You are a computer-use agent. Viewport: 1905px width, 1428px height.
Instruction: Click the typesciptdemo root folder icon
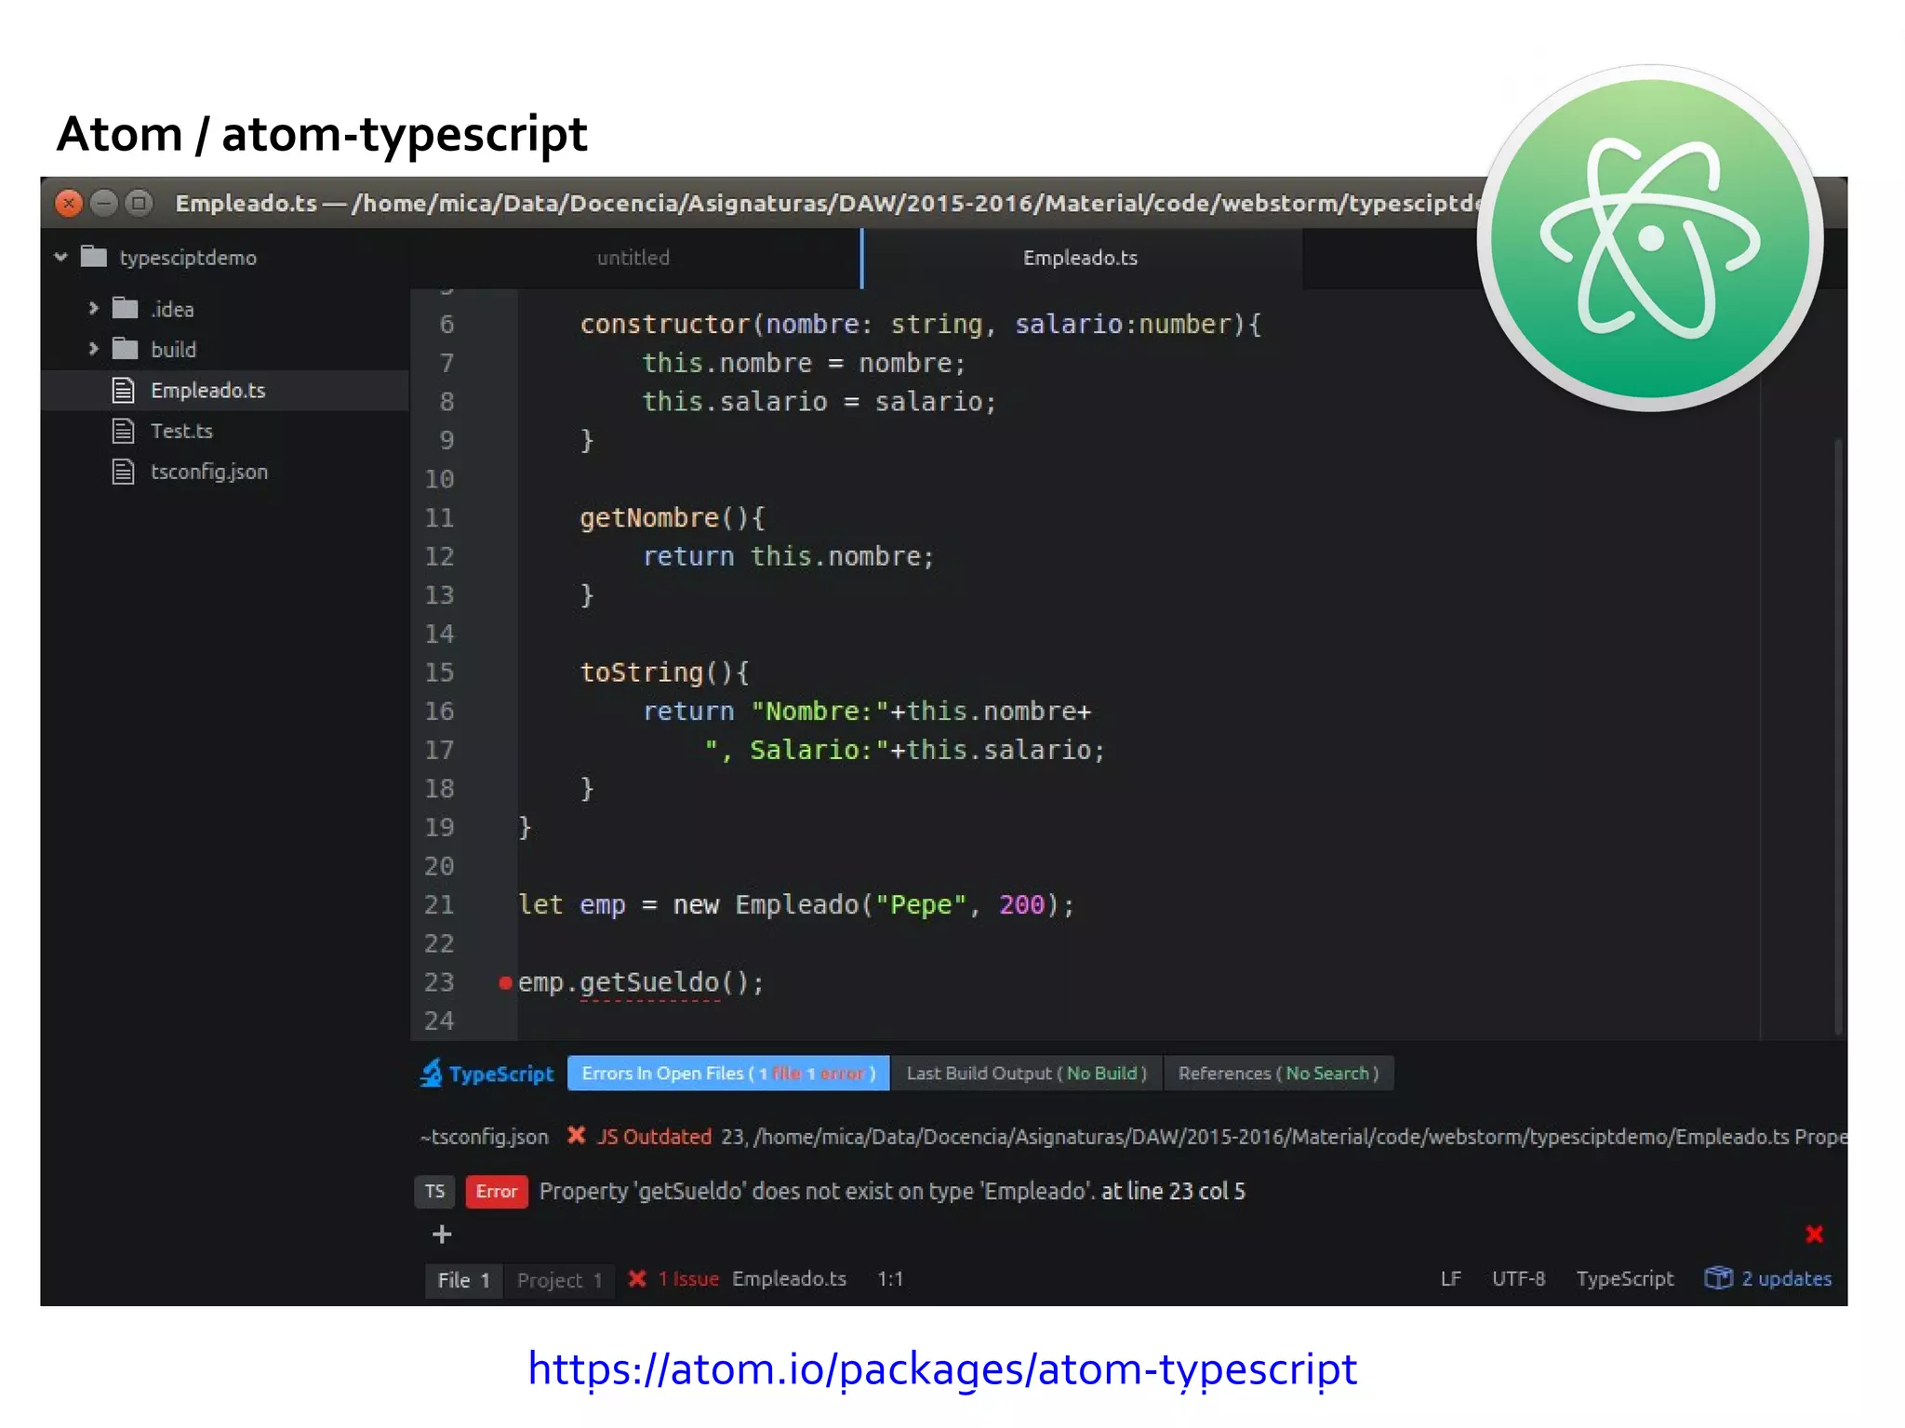(94, 257)
